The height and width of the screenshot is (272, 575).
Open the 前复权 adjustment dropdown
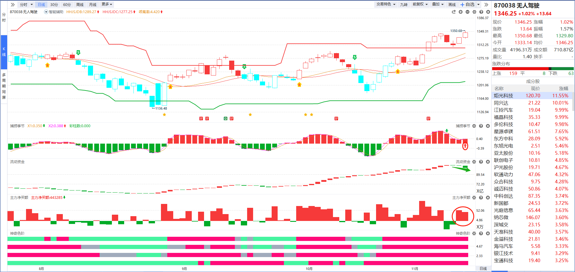point(420,4)
